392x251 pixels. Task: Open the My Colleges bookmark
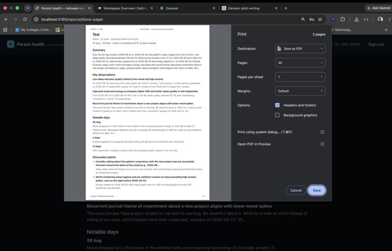[33, 30]
